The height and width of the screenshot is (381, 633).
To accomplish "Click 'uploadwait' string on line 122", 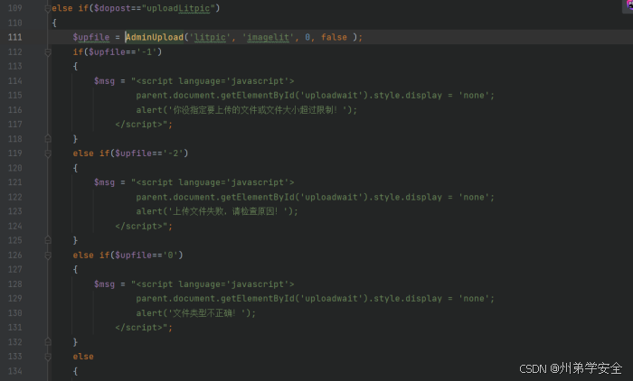I will tap(331, 197).
